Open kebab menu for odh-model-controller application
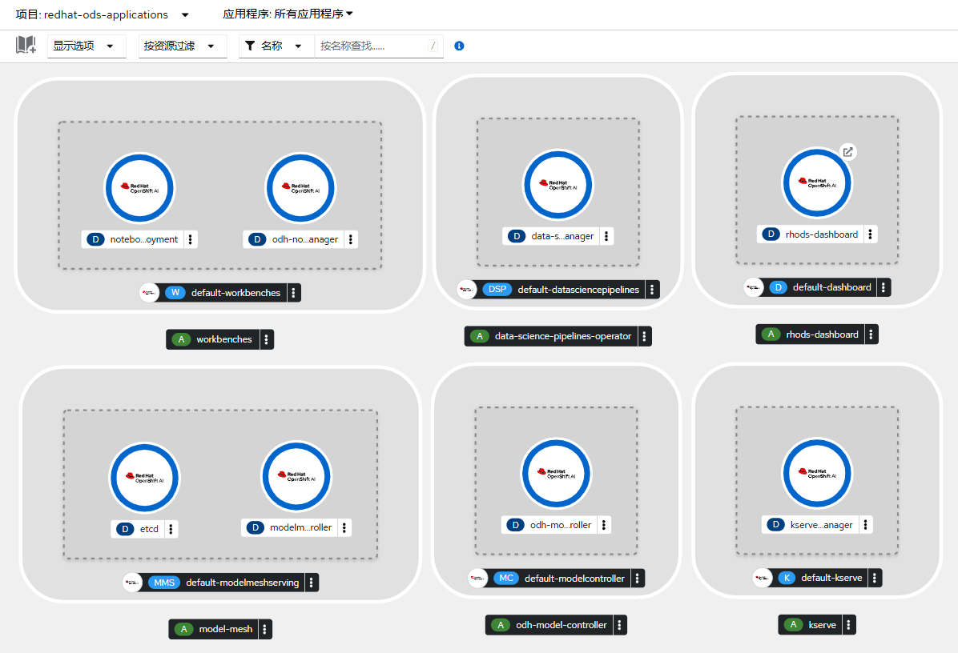Viewport: 958px width, 653px height. (x=619, y=625)
